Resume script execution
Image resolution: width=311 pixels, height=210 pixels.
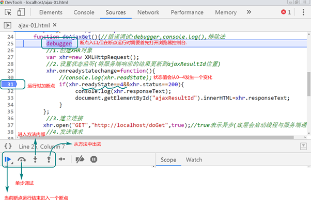click(8, 159)
